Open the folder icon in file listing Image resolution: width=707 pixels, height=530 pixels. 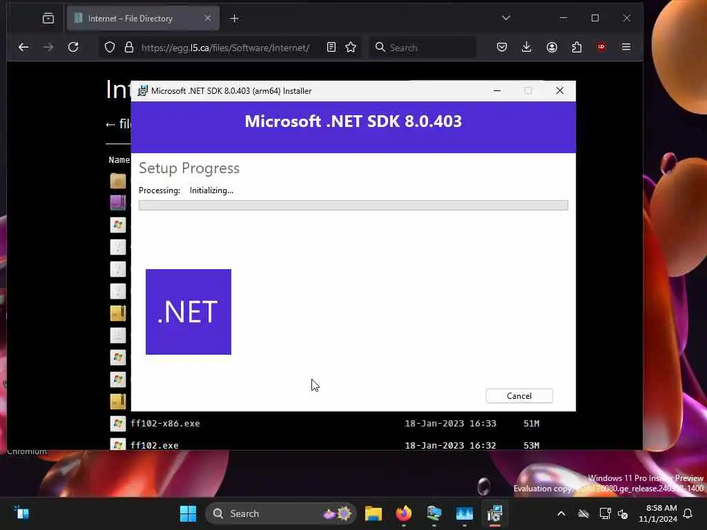[118, 181]
